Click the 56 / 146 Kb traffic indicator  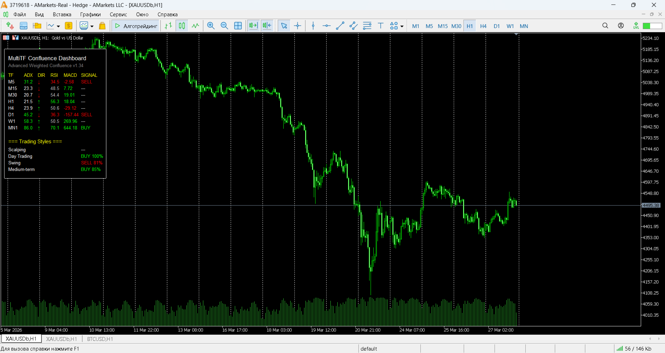click(634, 349)
